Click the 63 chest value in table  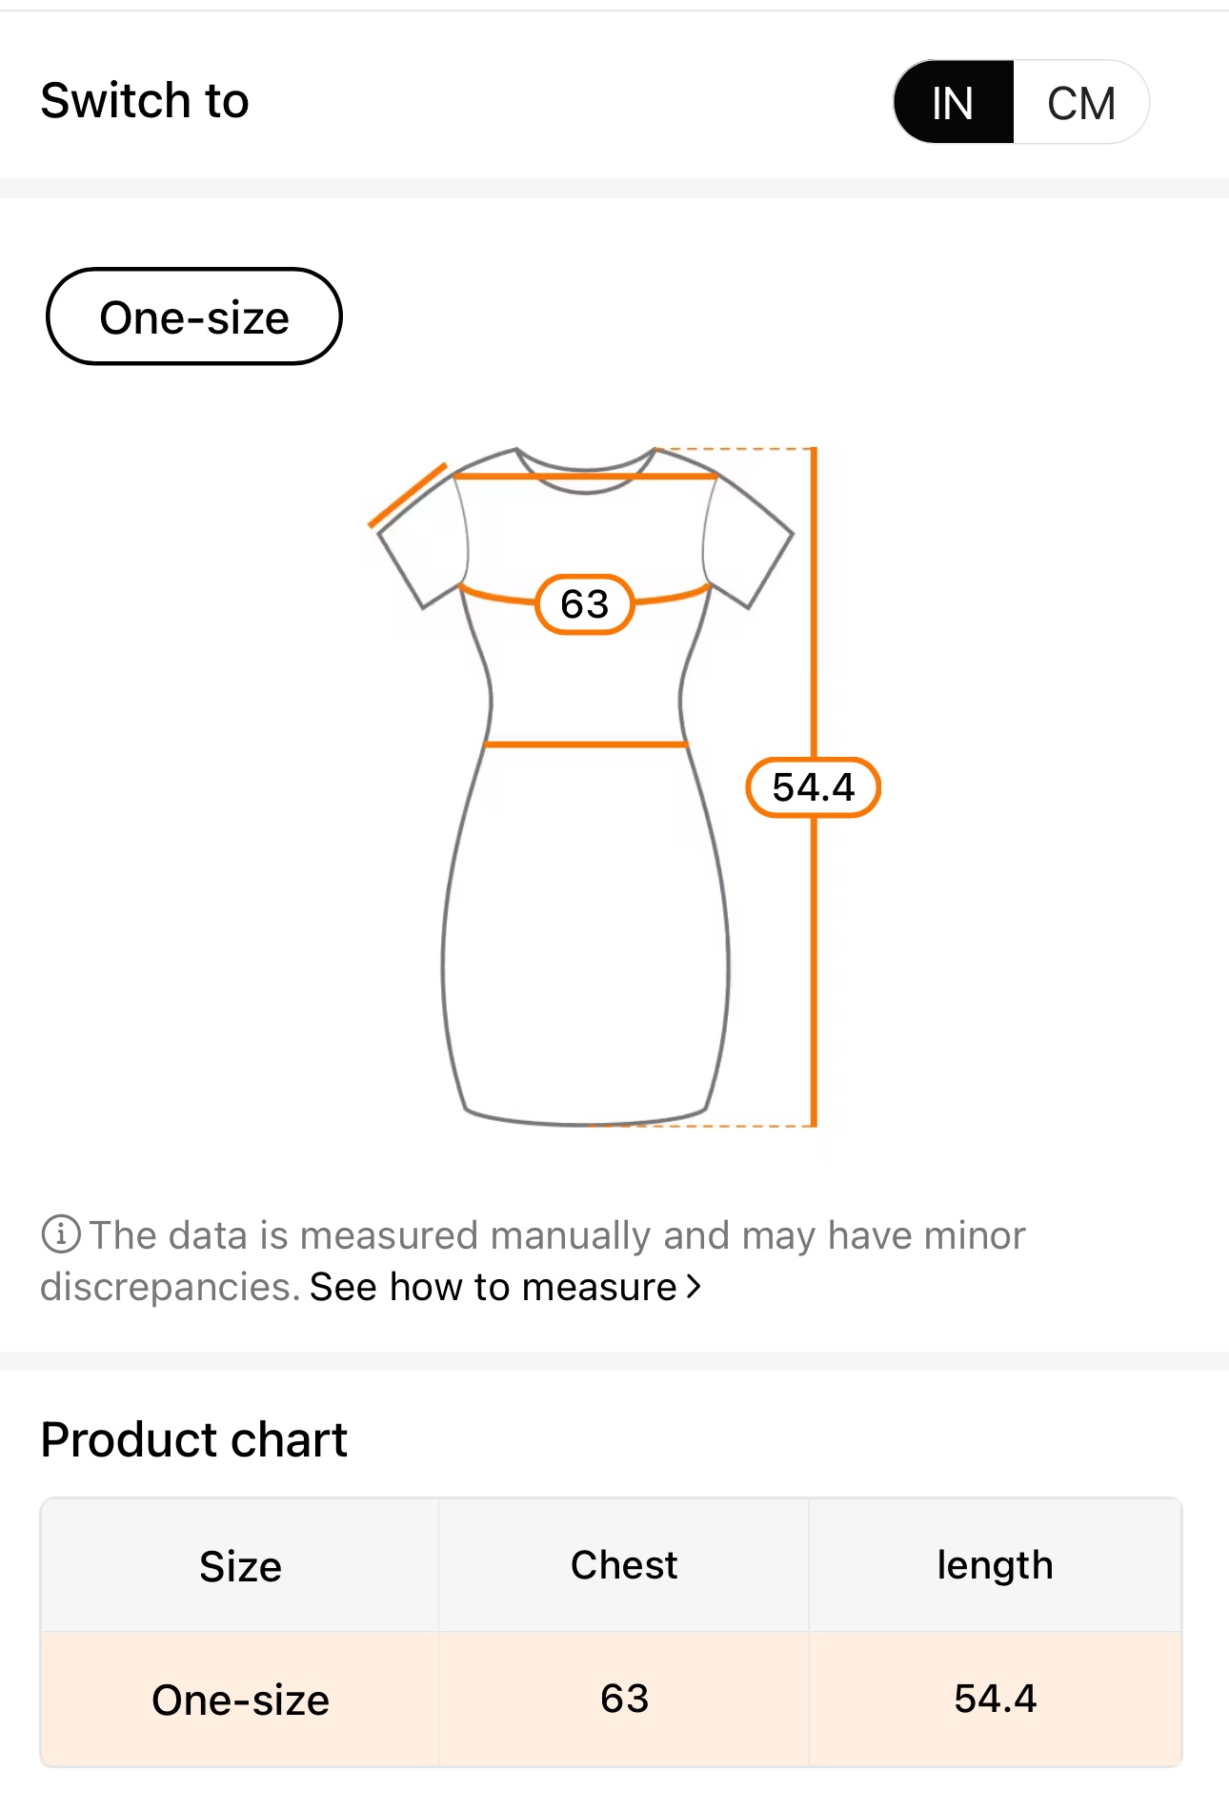[624, 1699]
